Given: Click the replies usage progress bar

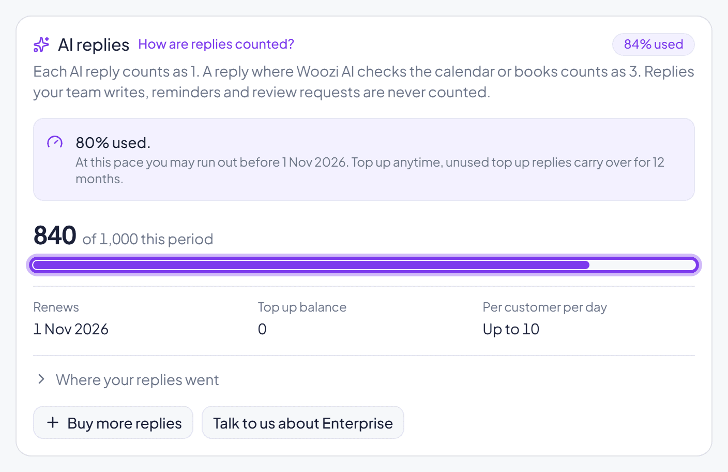Looking at the screenshot, I should pyautogui.click(x=364, y=265).
